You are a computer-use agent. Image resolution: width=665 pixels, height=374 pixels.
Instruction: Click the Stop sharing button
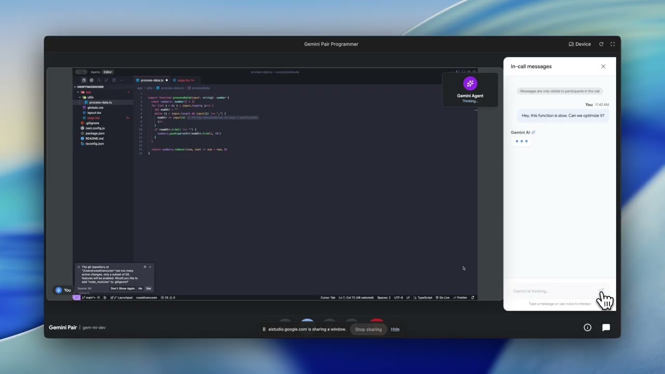tap(368, 329)
